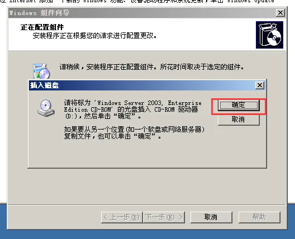Click the 安装程序正在根据您的请求 subtitle text

coord(94,36)
